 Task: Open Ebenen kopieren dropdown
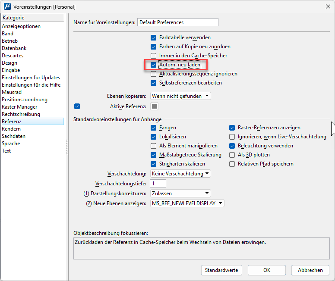pyautogui.click(x=180, y=96)
